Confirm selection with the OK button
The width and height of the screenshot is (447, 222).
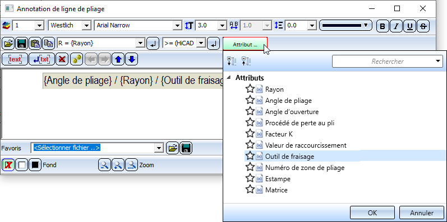372,213
